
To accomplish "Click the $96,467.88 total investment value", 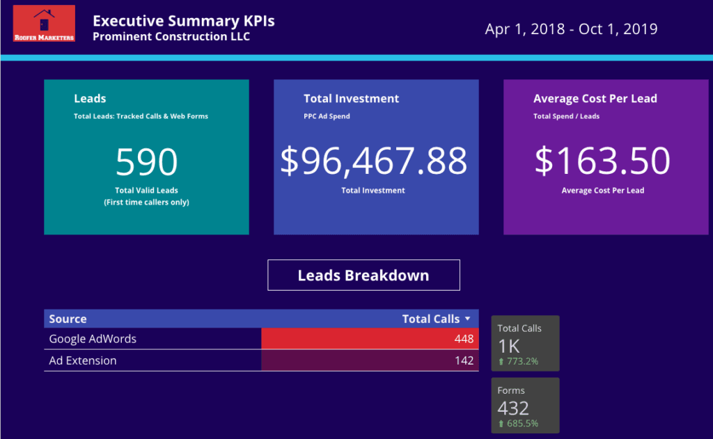I will (x=373, y=161).
